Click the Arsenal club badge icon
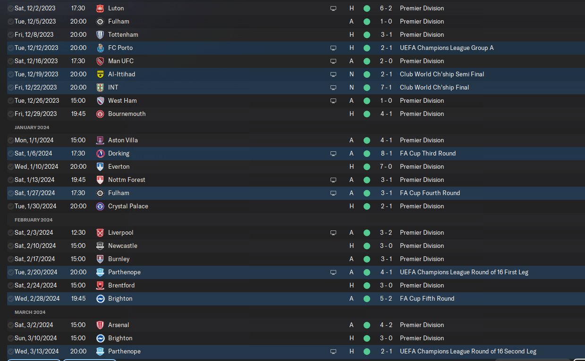The width and height of the screenshot is (585, 361). pyautogui.click(x=100, y=325)
